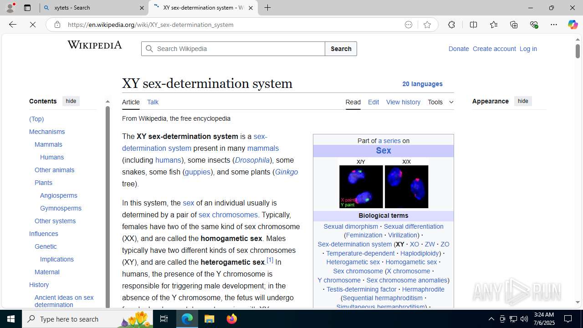Select the Article tab
The height and width of the screenshot is (328, 583).
pos(131,102)
